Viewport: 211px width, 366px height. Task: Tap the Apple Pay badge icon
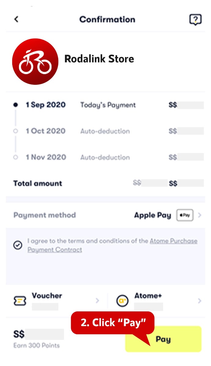[x=184, y=215]
